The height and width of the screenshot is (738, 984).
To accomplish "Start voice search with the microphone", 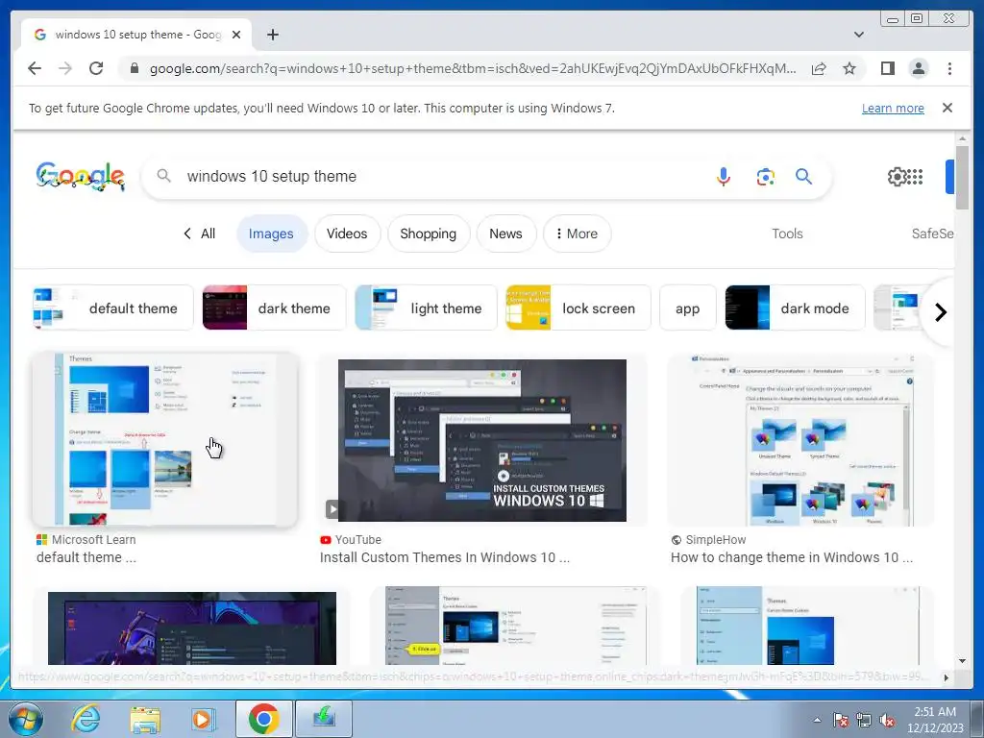I will pos(724,177).
